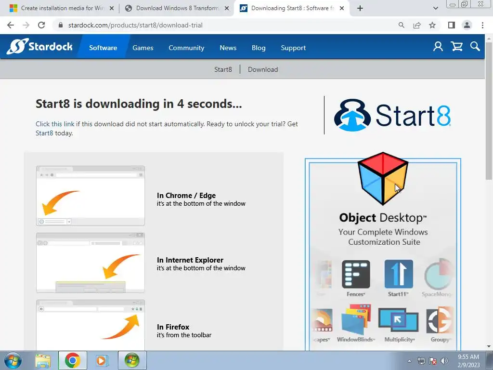The height and width of the screenshot is (370, 493).
Task: Go back with browser back arrow
Action: (11, 25)
